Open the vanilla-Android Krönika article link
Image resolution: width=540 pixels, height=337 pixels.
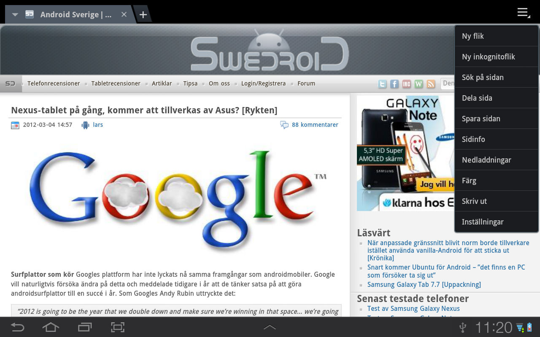[448, 250]
